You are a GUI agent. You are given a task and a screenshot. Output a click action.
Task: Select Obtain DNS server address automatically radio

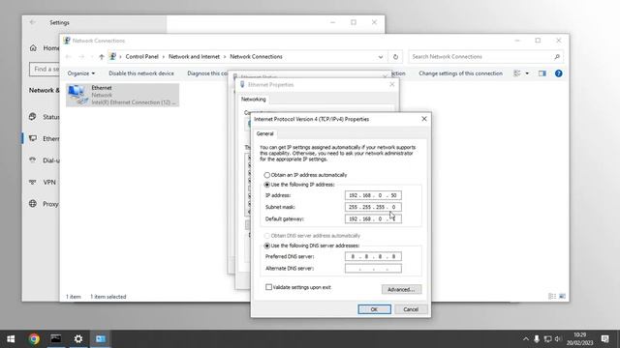[x=267, y=236]
